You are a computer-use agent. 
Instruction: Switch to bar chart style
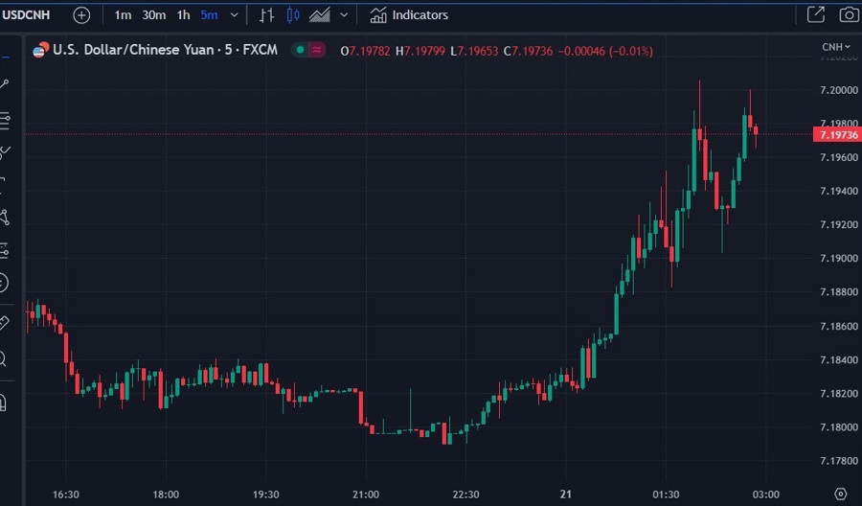(266, 14)
